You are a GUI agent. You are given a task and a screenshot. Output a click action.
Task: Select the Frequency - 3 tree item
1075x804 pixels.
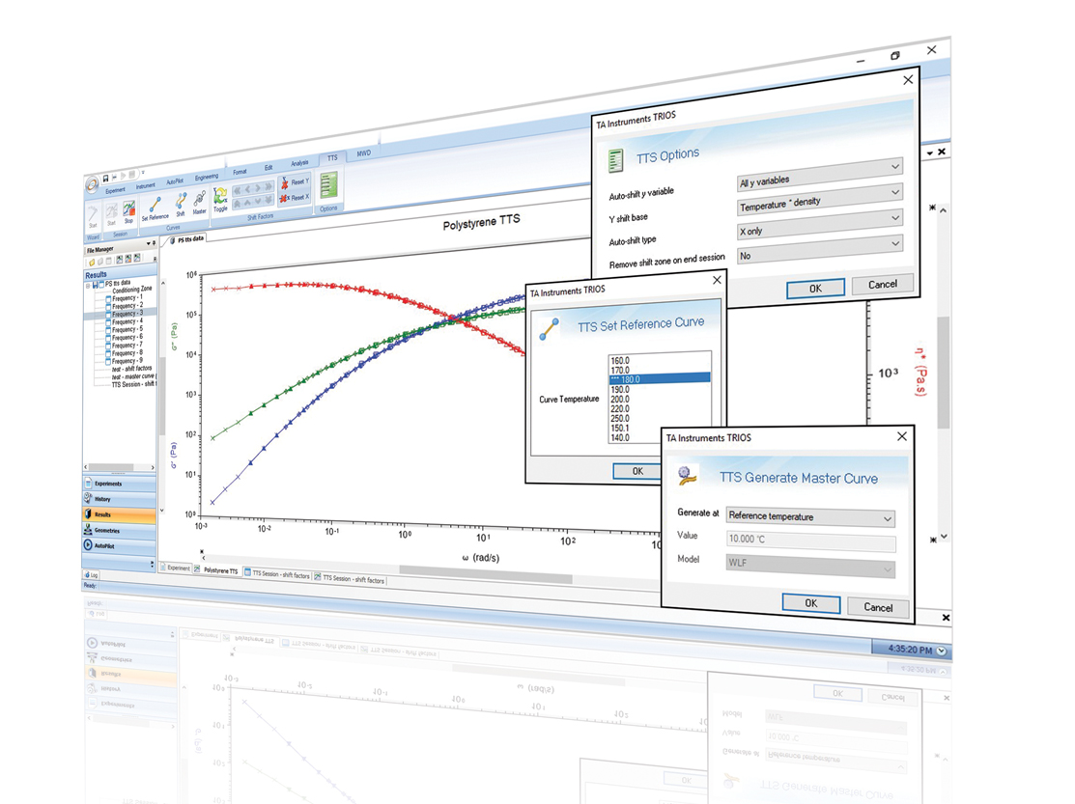[127, 314]
